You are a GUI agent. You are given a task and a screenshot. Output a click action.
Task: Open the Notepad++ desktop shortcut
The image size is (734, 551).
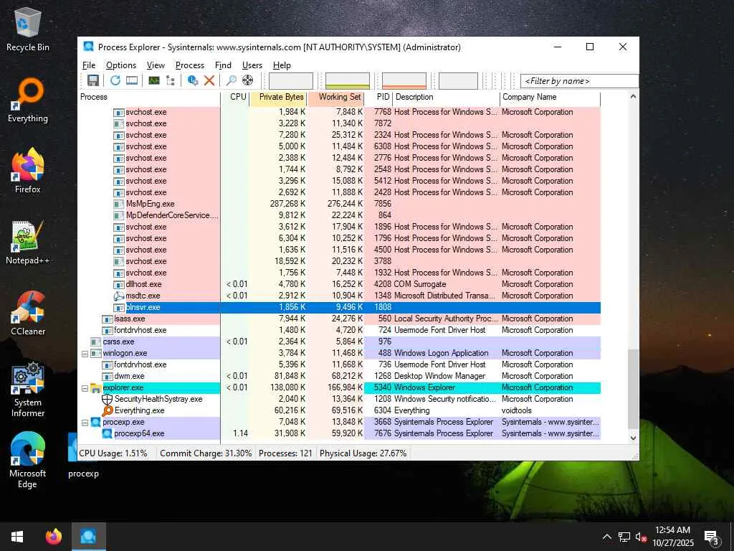tap(28, 242)
